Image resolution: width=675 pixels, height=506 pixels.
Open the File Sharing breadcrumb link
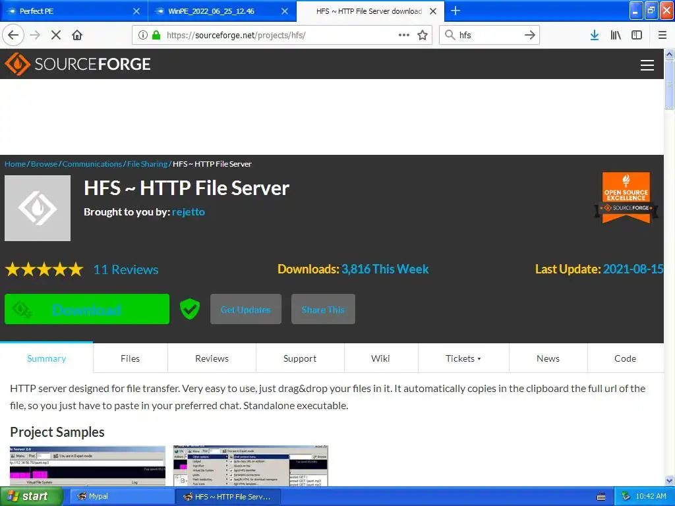pos(147,164)
